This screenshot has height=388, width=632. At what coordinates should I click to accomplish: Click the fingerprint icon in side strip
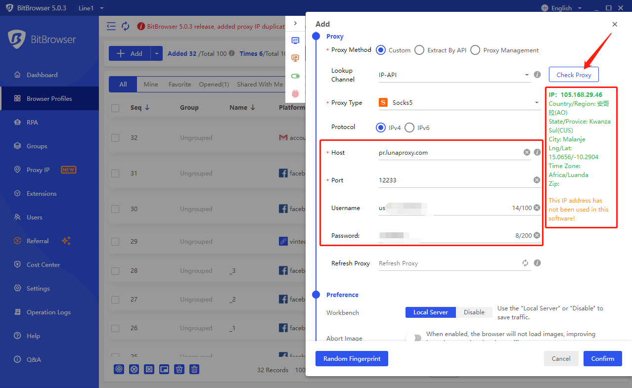(x=295, y=93)
